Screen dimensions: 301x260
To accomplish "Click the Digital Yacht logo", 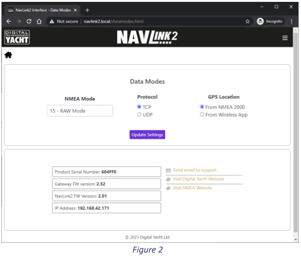I will pos(17,37).
